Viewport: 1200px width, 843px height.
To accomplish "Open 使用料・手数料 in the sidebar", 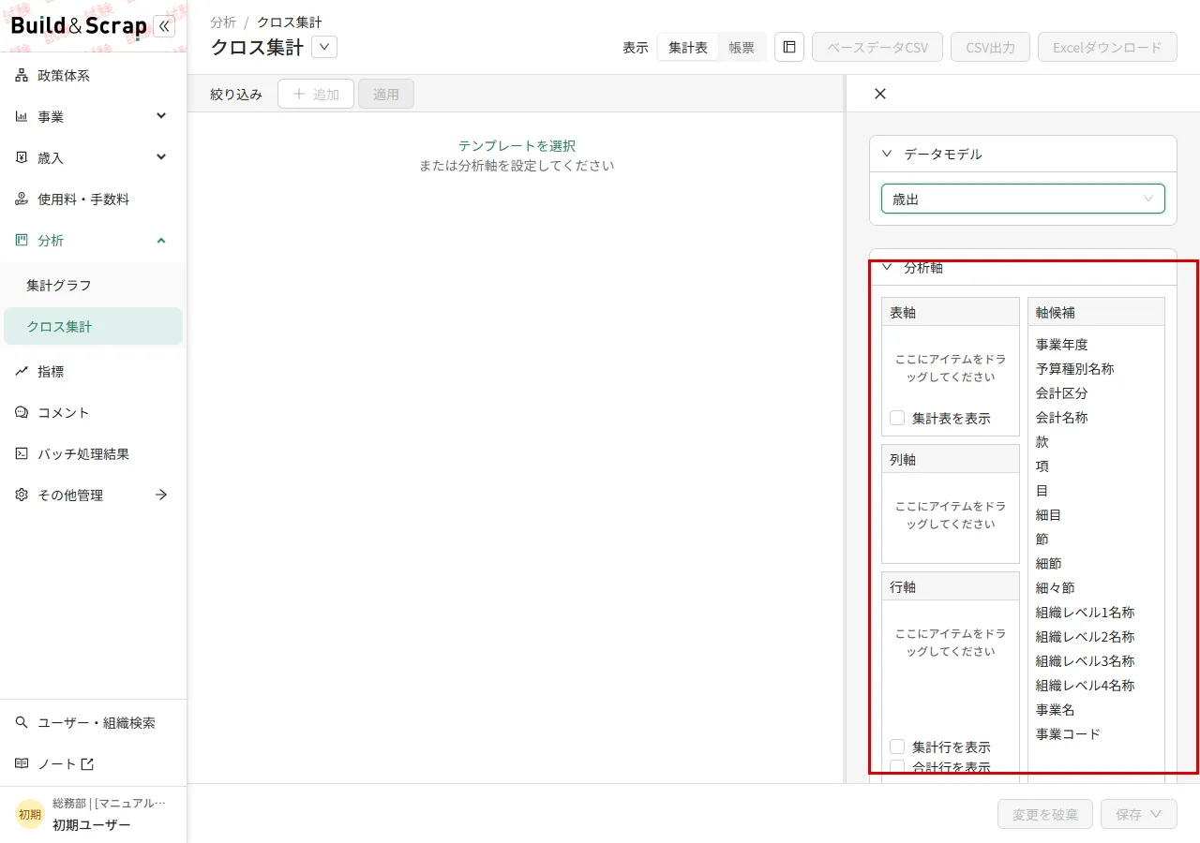I will click(93, 200).
